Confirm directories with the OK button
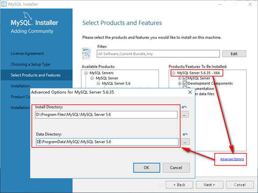The image size is (258, 193). [147, 168]
